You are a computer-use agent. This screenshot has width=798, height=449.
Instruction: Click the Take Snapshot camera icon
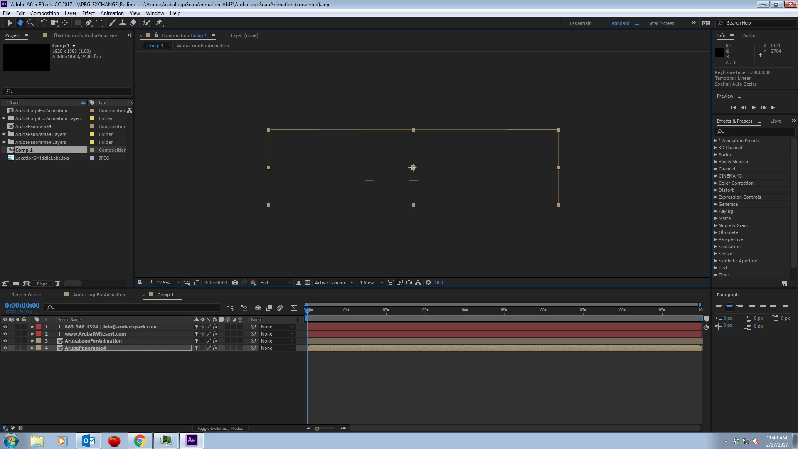point(235,283)
